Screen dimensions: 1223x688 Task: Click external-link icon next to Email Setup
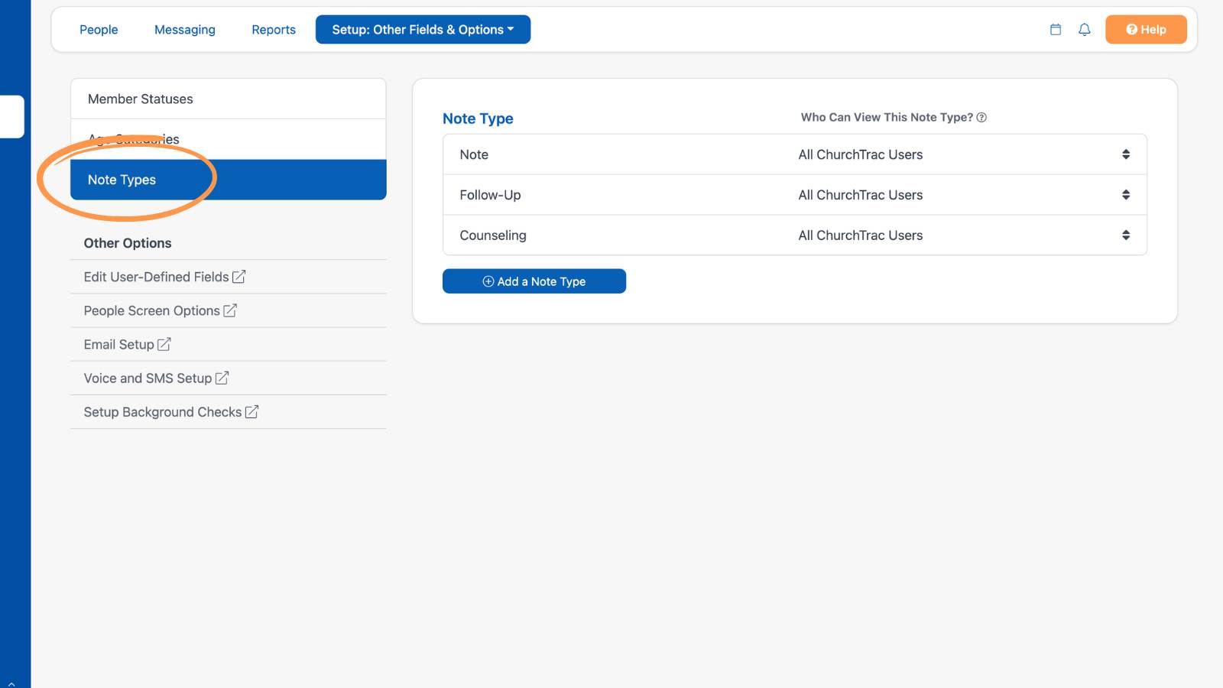[164, 344]
